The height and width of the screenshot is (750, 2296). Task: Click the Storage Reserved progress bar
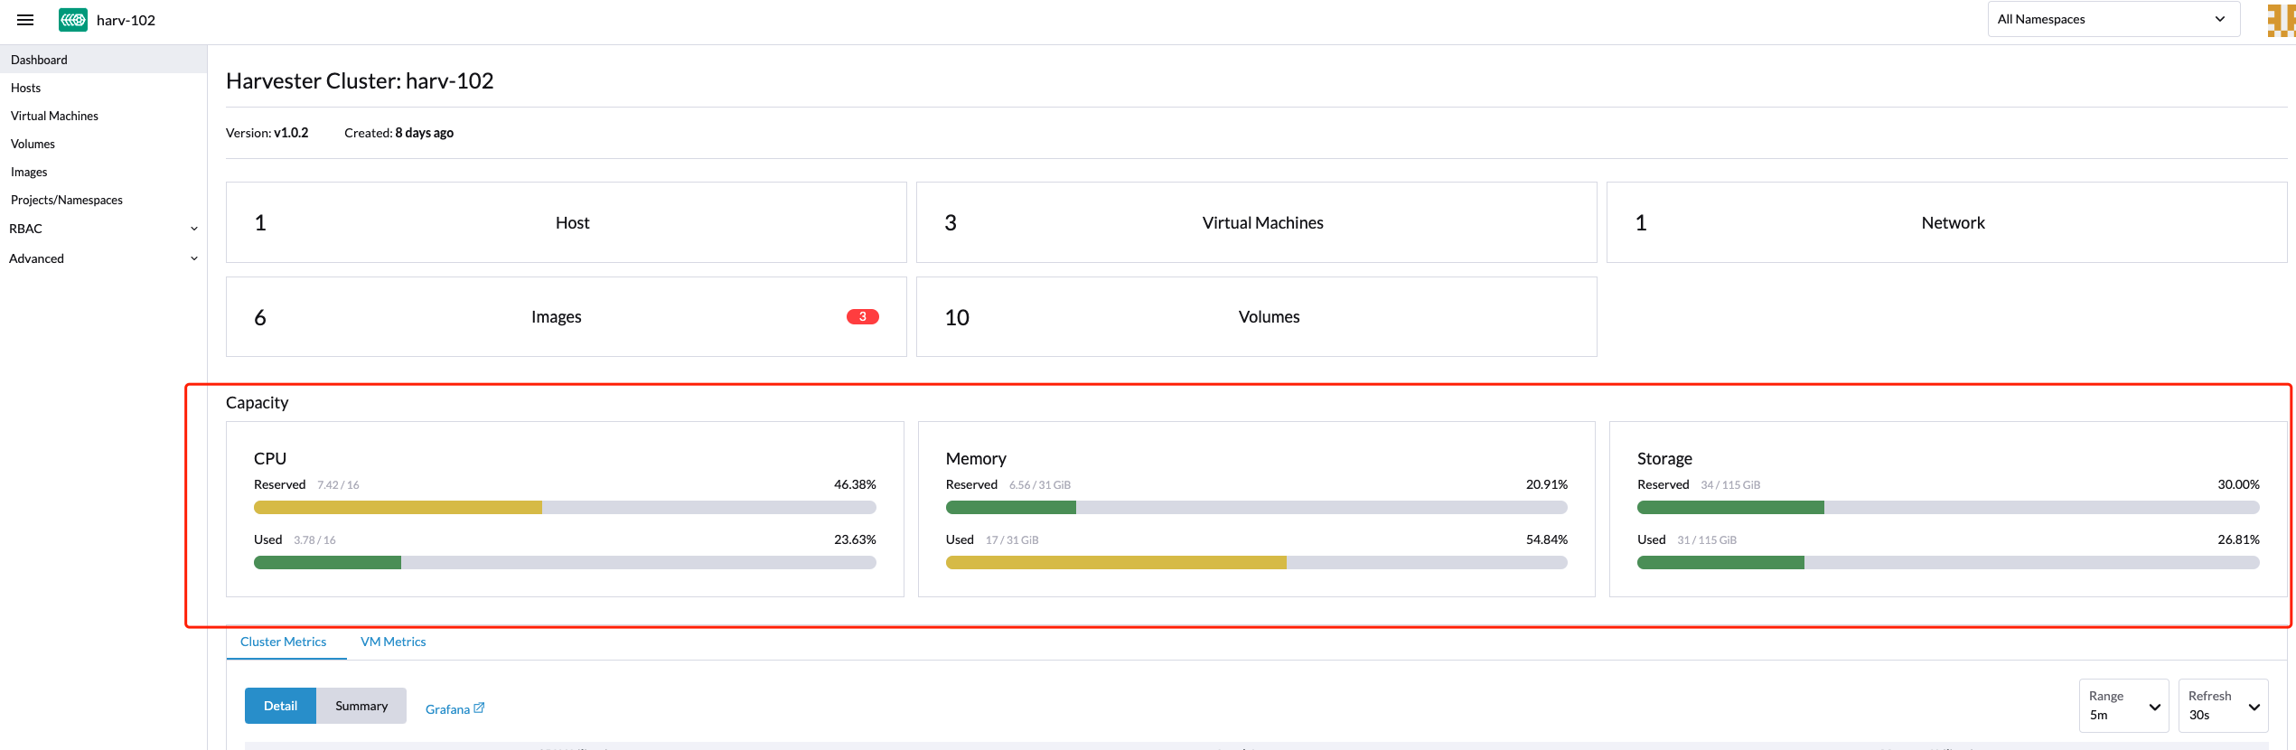pyautogui.click(x=1948, y=508)
